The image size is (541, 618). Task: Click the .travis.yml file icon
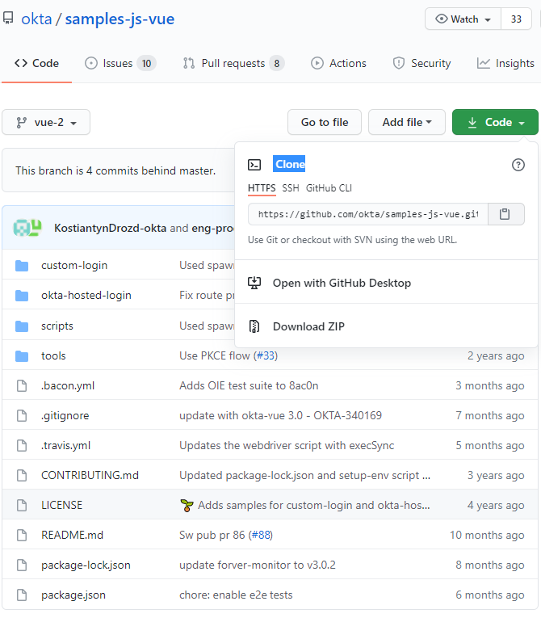pyautogui.click(x=22, y=445)
